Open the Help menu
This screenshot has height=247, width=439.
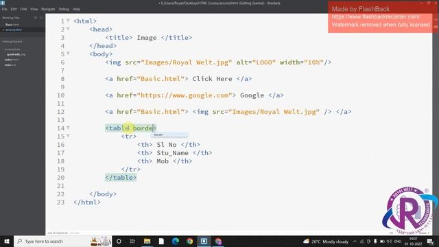(76, 9)
